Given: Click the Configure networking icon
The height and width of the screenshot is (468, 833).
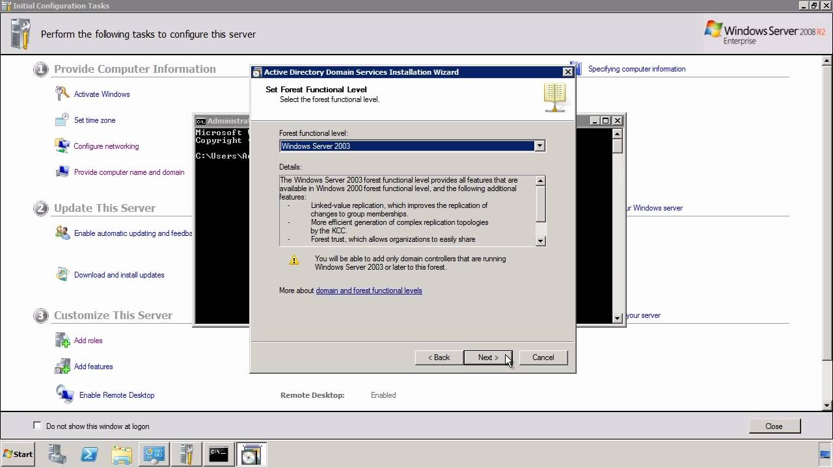Looking at the screenshot, I should click(62, 146).
